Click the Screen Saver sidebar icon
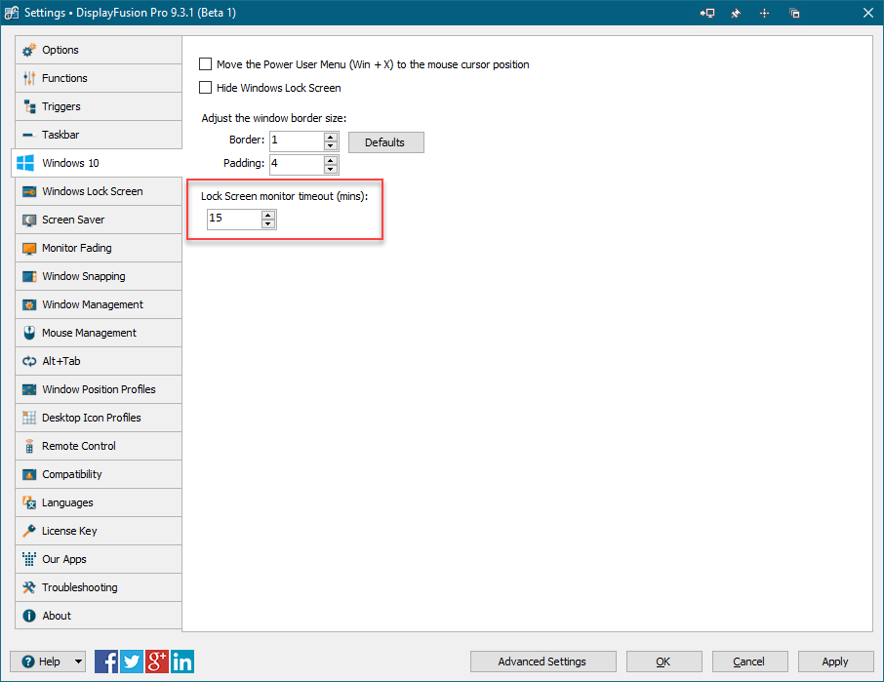Screen dimensions: 884x682 (x=29, y=221)
